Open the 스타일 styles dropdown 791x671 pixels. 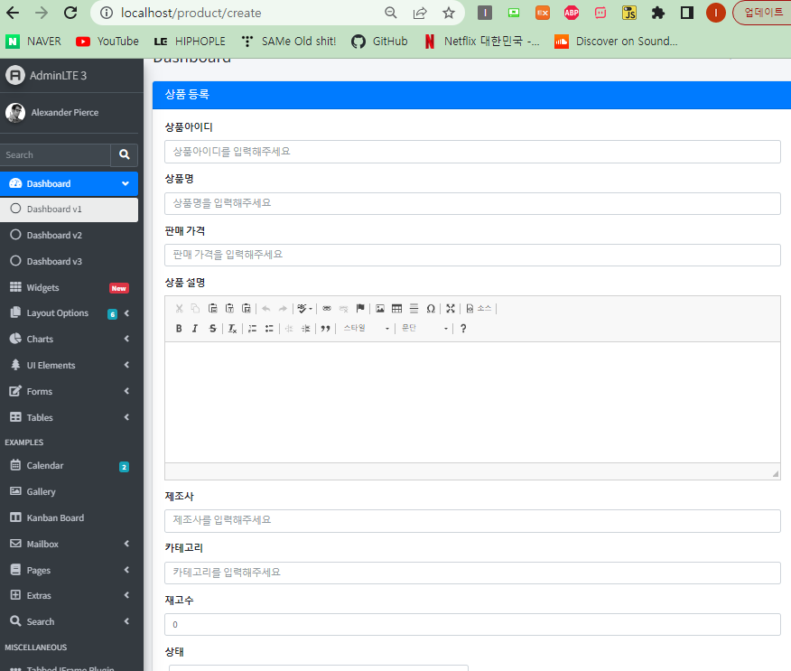click(x=367, y=329)
